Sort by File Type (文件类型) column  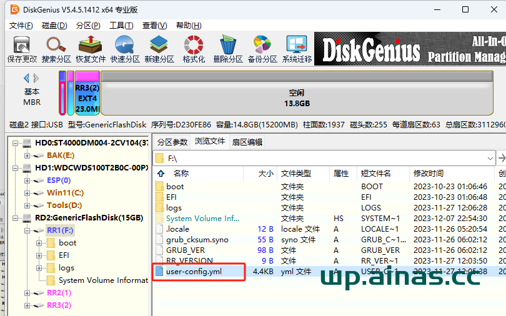pyautogui.click(x=296, y=174)
